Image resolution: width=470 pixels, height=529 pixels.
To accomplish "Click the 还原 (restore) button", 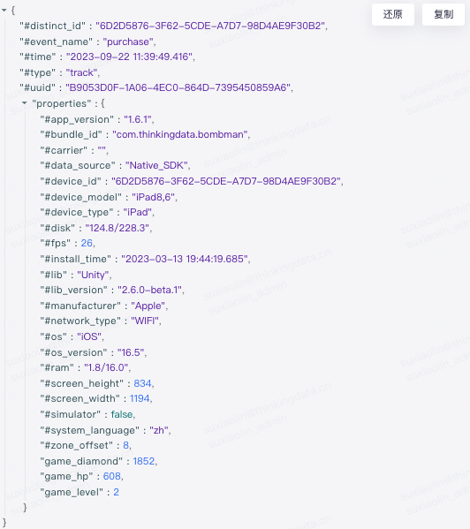I will pos(393,14).
